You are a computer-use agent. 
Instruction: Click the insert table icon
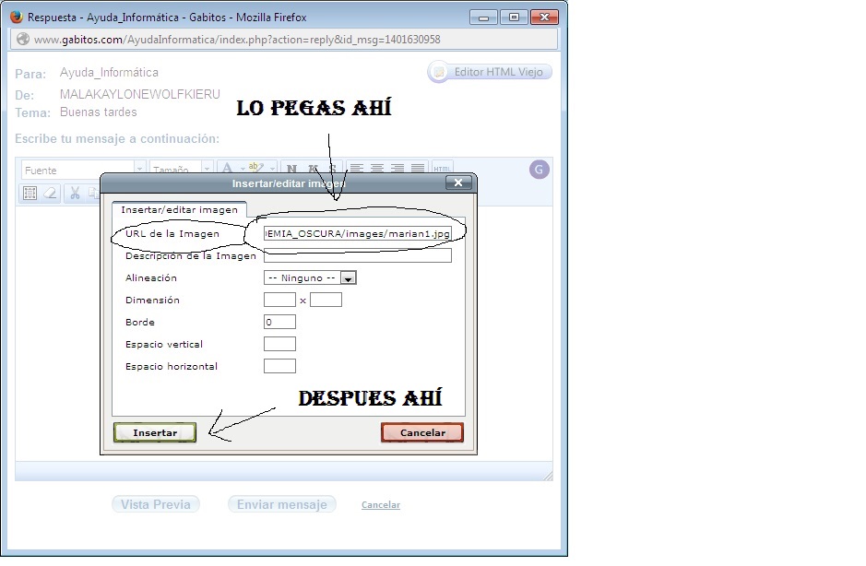tap(30, 193)
